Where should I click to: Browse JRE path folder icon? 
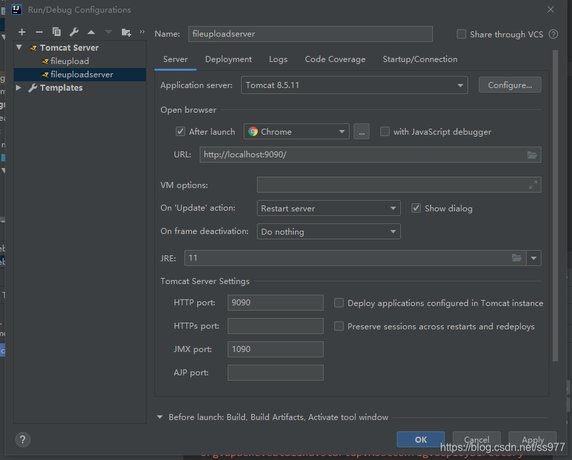click(x=517, y=258)
